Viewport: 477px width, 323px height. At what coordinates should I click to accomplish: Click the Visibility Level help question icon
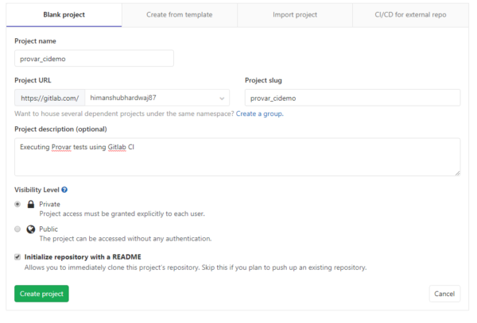coord(64,190)
